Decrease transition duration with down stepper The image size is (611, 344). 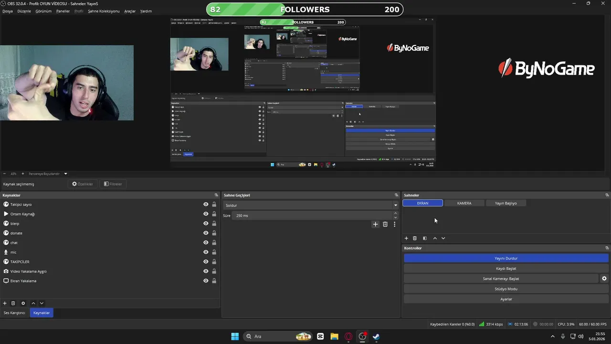395,218
